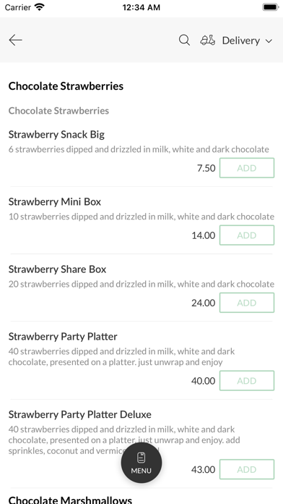Tap the Wi-Fi status icon

[40, 7]
